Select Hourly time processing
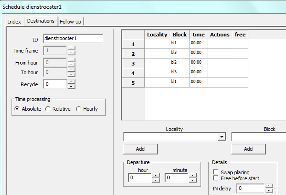This screenshot has height=195, width=286. [78, 109]
